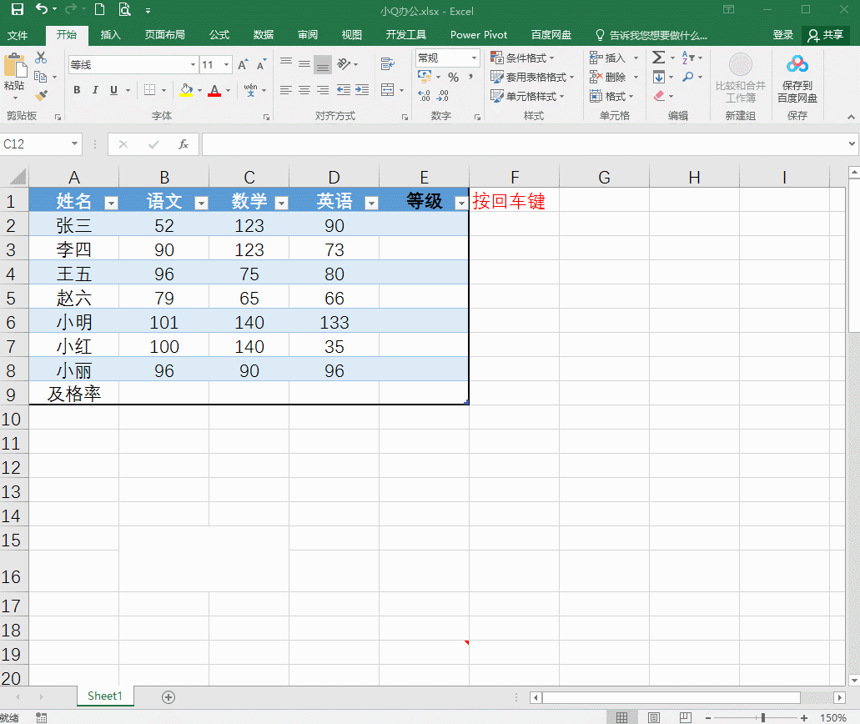This screenshot has width=860, height=724.
Task: Toggle center horizontal alignment
Action: pos(304,90)
